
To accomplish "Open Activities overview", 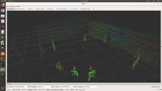I will pyautogui.click(x=4, y=1).
